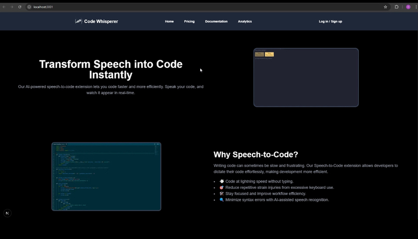Click the magnifier emoji beside syntax errors bullet
The image size is (418, 239).
(x=221, y=200)
